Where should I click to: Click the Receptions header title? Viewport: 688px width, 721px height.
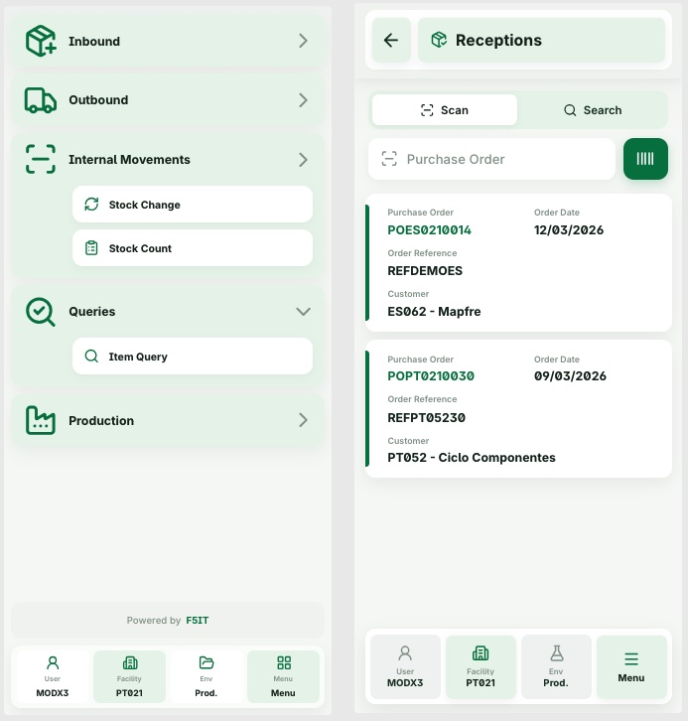click(x=498, y=40)
